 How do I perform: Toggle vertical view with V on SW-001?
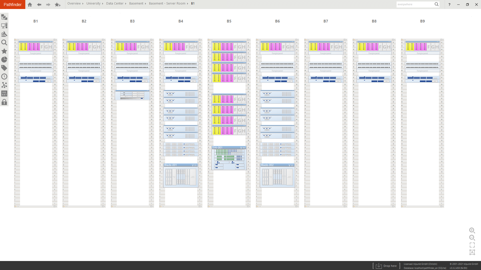tap(241, 147)
